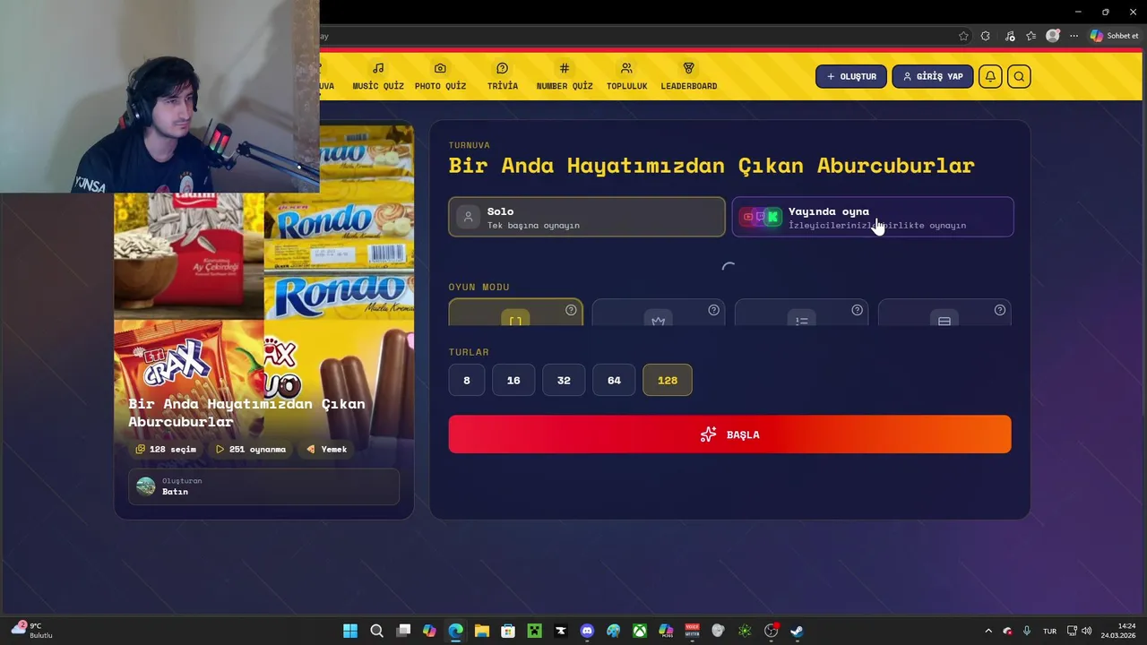Click the Yemek category tag
1147x645 pixels.
[327, 449]
